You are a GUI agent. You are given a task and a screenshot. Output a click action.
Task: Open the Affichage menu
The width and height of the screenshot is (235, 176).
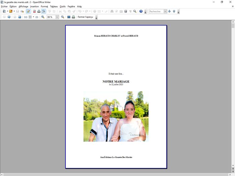[x=23, y=6]
